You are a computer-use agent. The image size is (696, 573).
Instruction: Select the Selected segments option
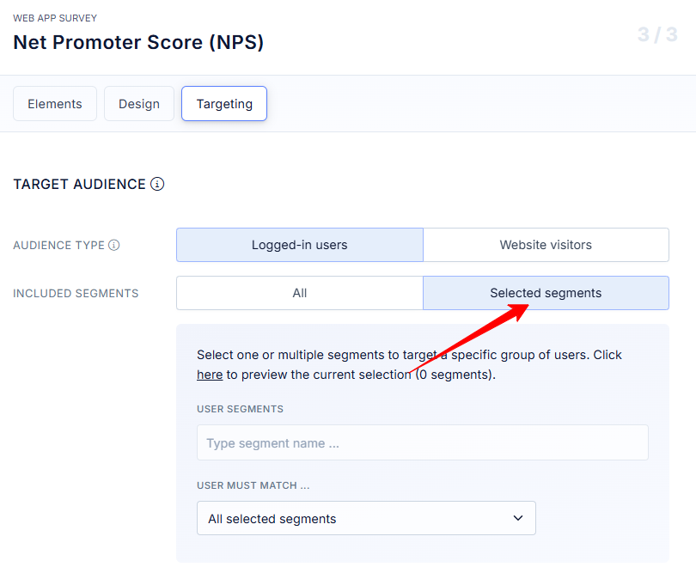point(546,293)
